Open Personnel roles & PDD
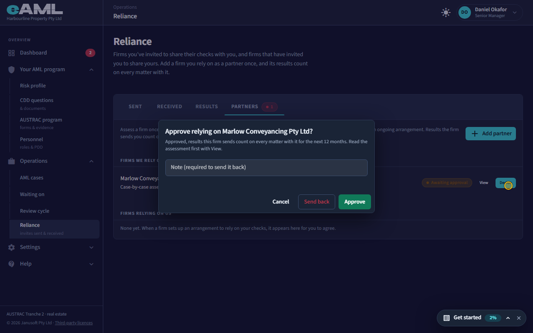Image resolution: width=533 pixels, height=333 pixels. (55, 143)
